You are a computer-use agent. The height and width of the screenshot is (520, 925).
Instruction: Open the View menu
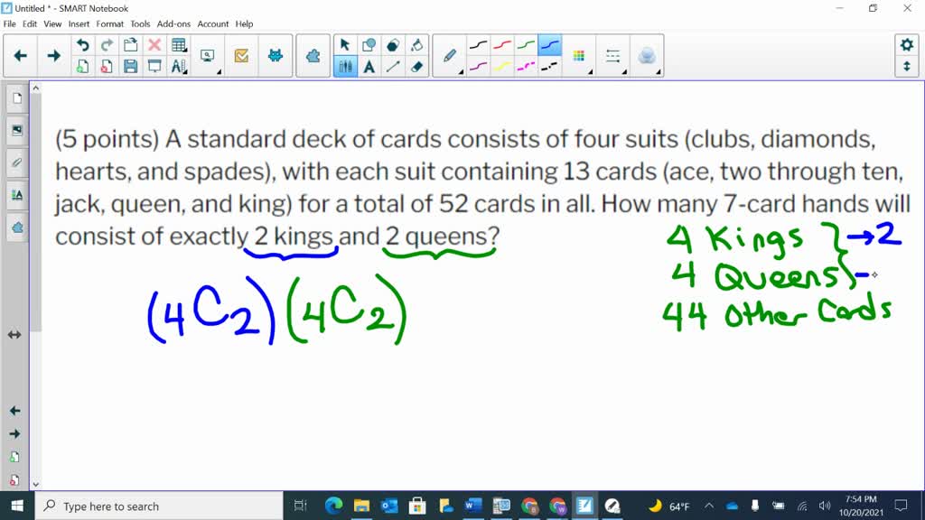tap(52, 24)
